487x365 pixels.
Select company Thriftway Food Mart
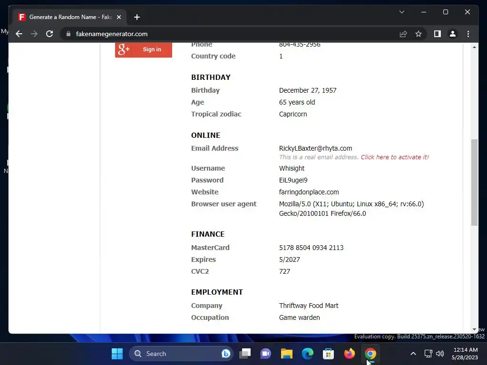[309, 306]
